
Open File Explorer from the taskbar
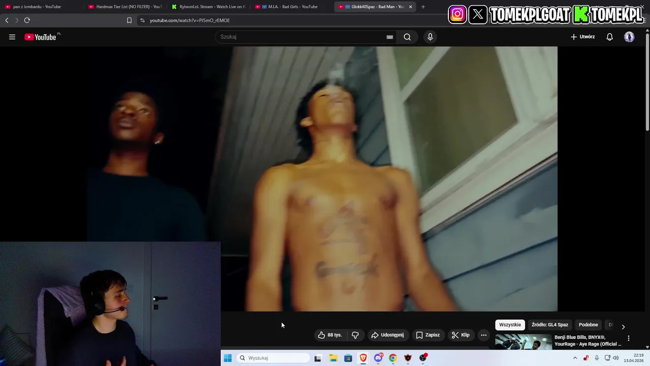tap(333, 358)
